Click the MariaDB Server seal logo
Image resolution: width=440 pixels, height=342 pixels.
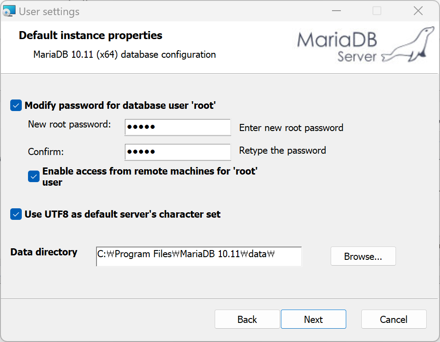pos(366,45)
